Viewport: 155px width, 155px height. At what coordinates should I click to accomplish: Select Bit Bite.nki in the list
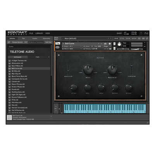pyautogui.click(x=29, y=71)
